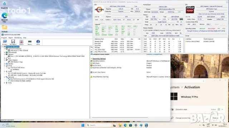Collapse the Memory tree branch

click(5, 54)
